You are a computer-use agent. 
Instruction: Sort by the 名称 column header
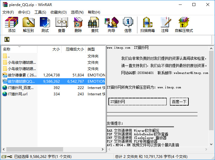coord(19,49)
